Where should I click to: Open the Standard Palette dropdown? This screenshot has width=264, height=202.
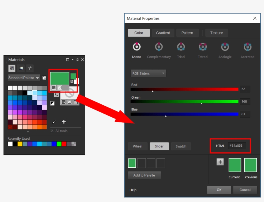[x=24, y=78]
